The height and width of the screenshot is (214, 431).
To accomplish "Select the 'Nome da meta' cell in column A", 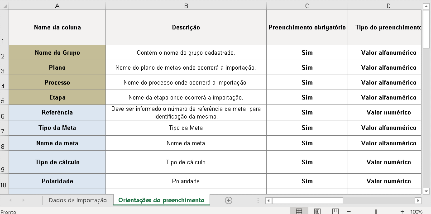I will pos(57,143).
